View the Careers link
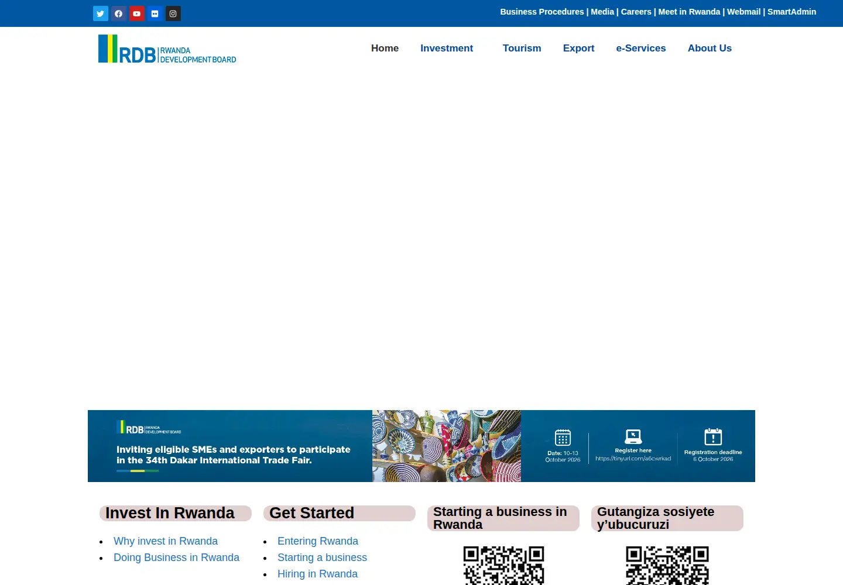Screen dimensions: 843x585 (636, 12)
